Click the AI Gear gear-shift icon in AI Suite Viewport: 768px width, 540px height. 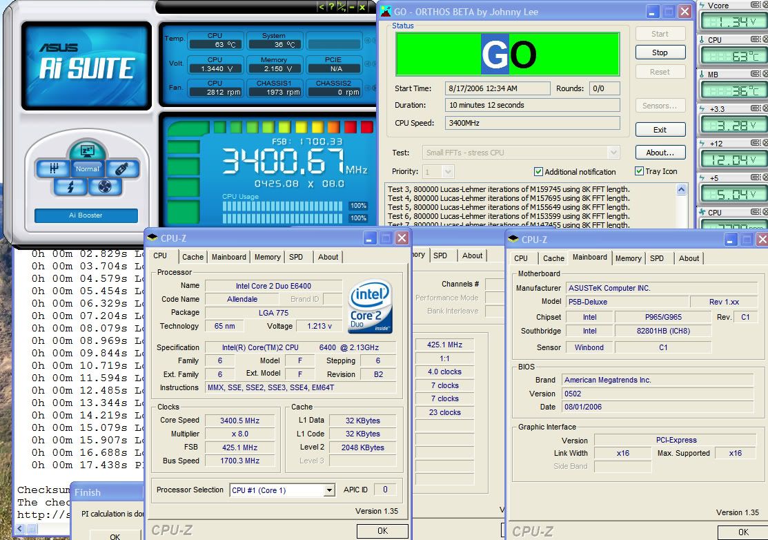[x=53, y=169]
